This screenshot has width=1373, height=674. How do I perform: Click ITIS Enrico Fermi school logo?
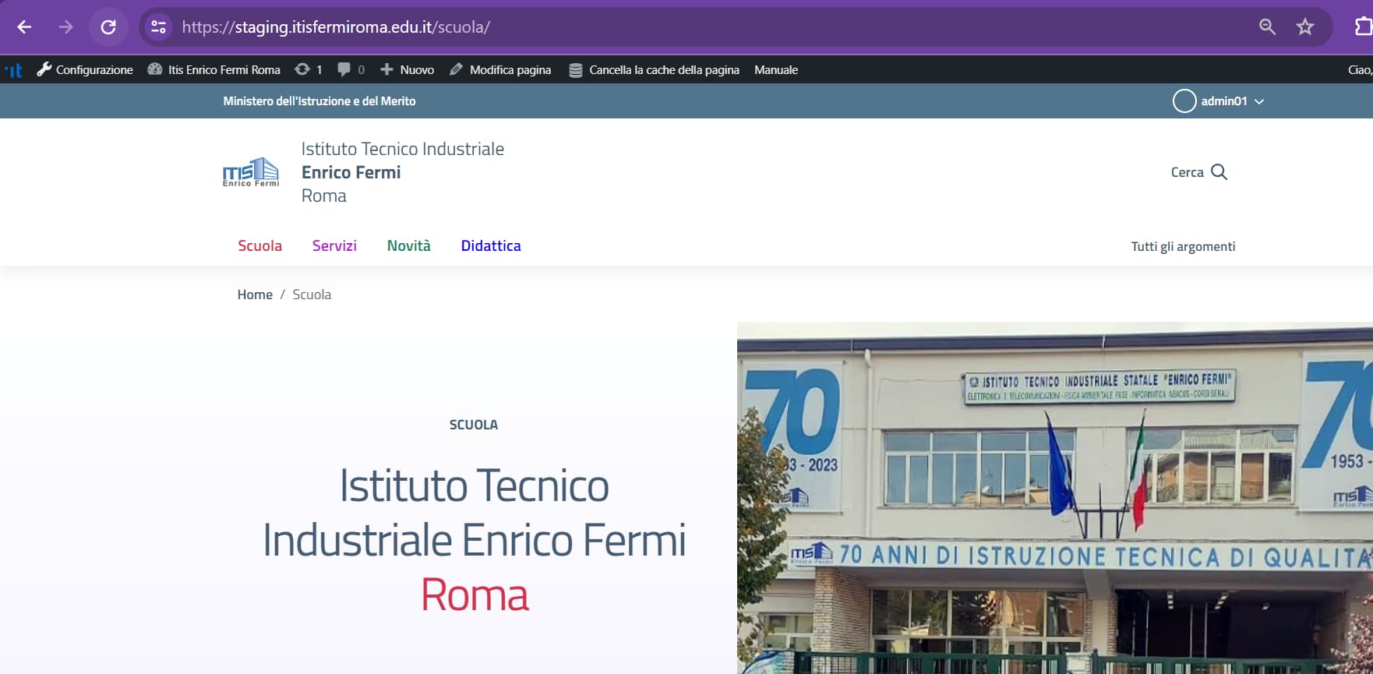tap(250, 172)
